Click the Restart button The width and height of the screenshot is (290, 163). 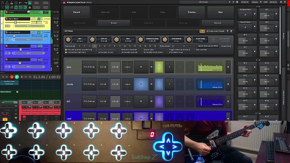tap(114, 23)
